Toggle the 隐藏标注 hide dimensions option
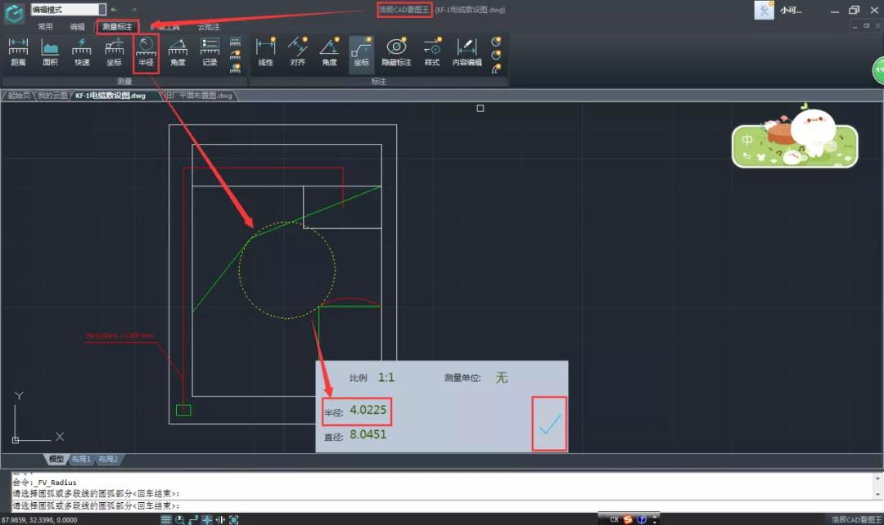Image resolution: width=884 pixels, height=525 pixels. (397, 51)
